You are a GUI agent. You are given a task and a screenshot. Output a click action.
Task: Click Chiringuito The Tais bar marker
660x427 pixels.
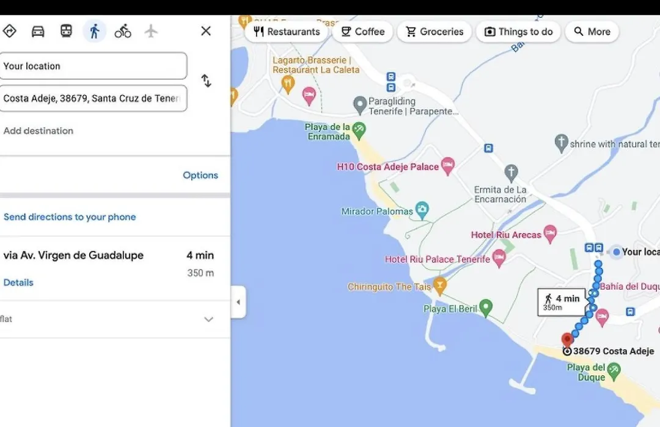coord(439,286)
